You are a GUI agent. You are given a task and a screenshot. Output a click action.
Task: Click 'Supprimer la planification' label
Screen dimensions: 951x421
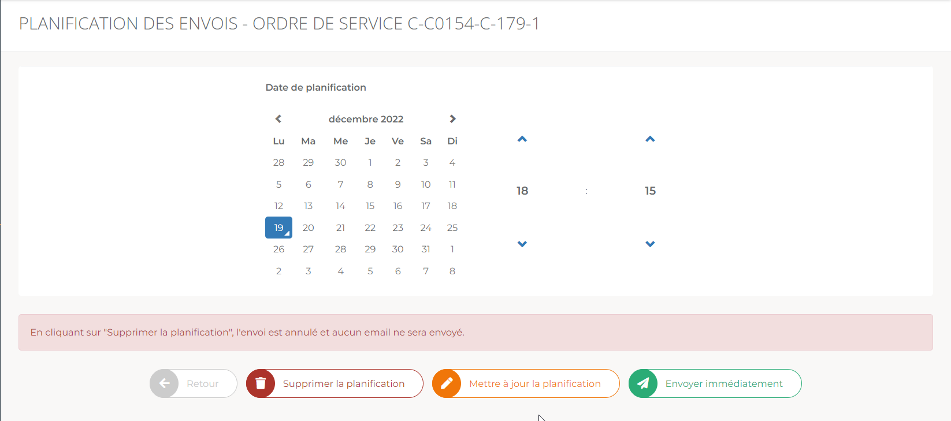[344, 383]
